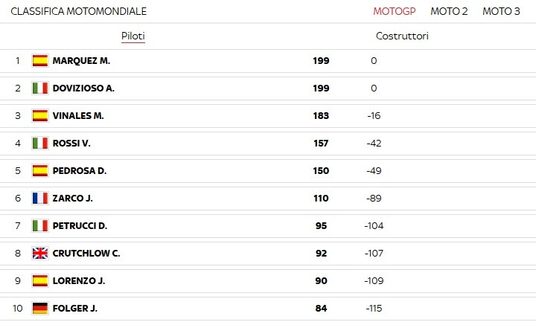
Task: Switch to the MOTO 2 standings tab
Action: [449, 11]
